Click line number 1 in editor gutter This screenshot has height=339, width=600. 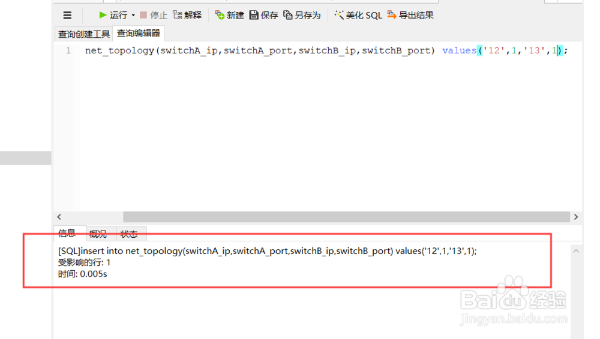(x=68, y=50)
